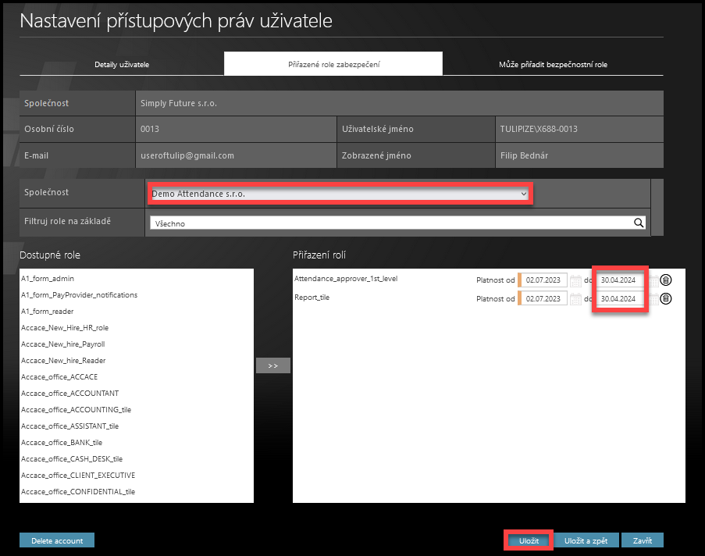Assign selected role with the >> button
The height and width of the screenshot is (556, 705).
[x=273, y=365]
